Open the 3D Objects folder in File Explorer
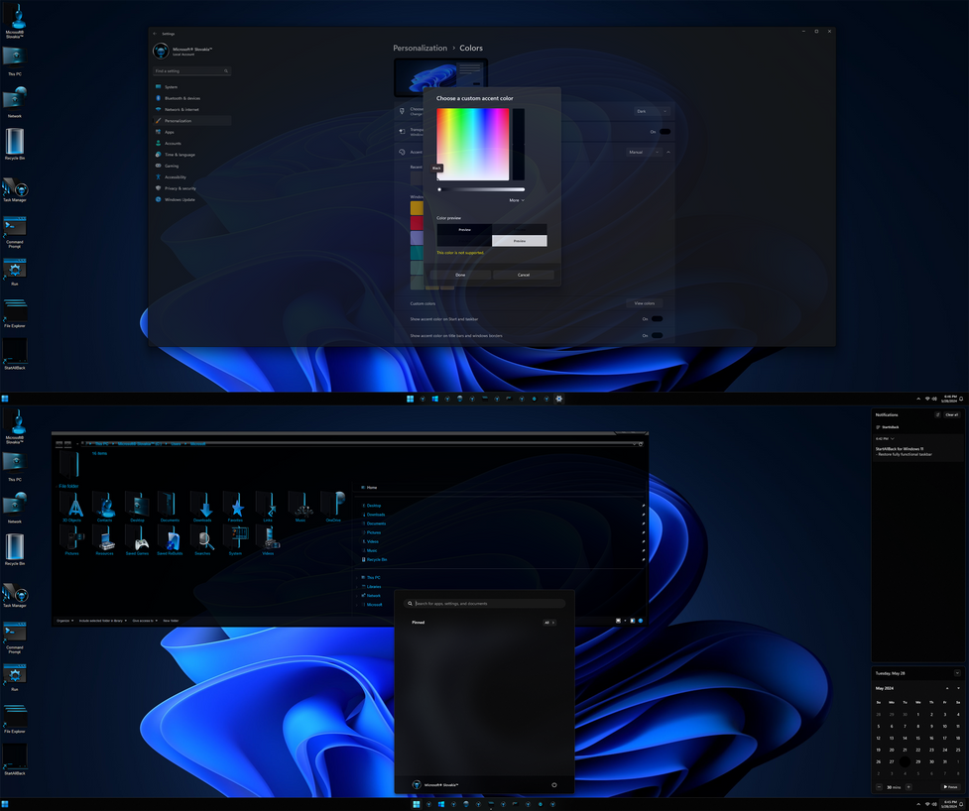969x811 pixels. point(71,506)
